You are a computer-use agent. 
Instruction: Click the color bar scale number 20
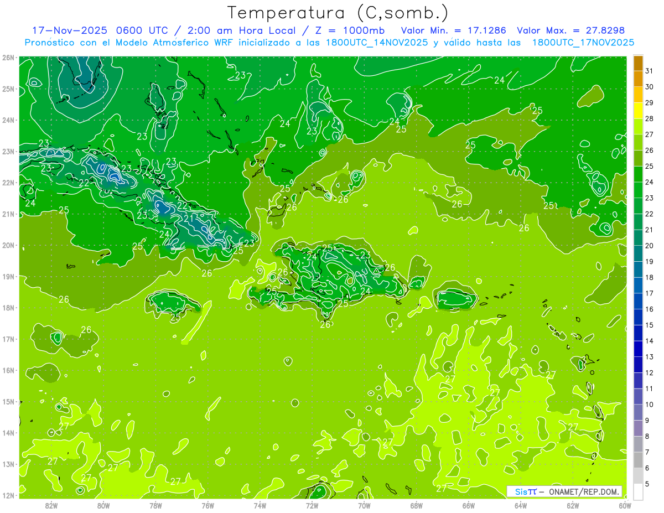coord(649,246)
